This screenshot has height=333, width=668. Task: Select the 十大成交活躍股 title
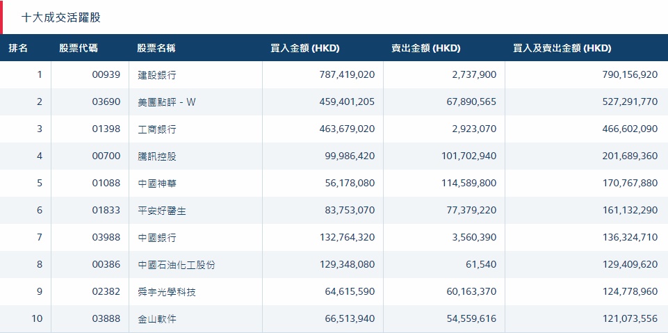coord(61,17)
